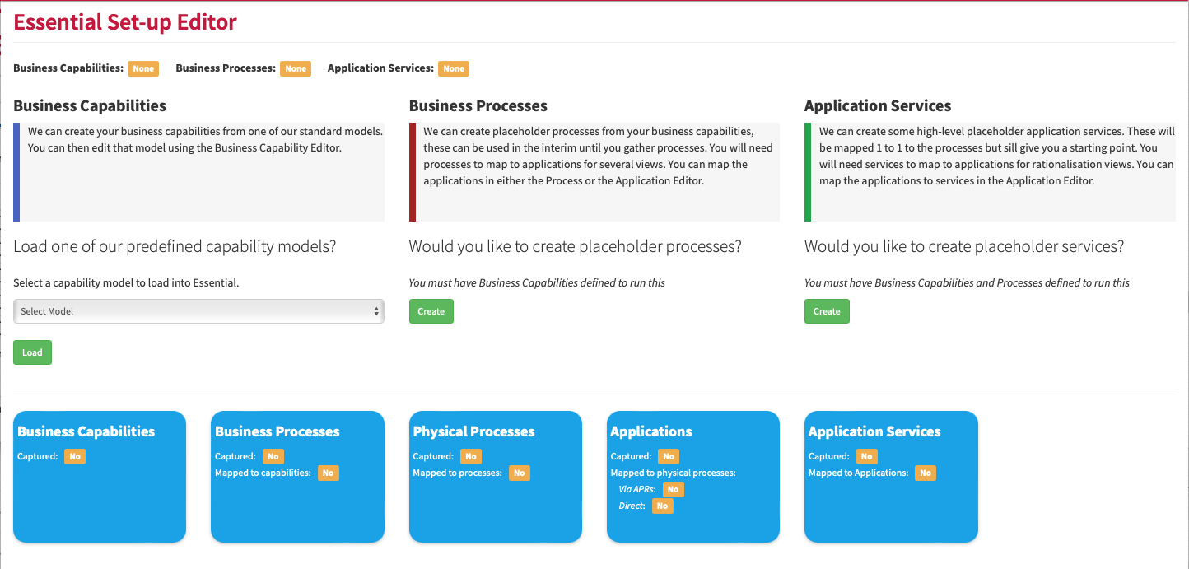Click the 'Mapped to physical processes:' label
Screen dimensions: 1189x569
click(674, 473)
